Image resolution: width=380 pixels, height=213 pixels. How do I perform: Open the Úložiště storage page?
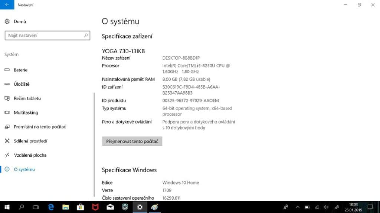[x=17, y=84]
